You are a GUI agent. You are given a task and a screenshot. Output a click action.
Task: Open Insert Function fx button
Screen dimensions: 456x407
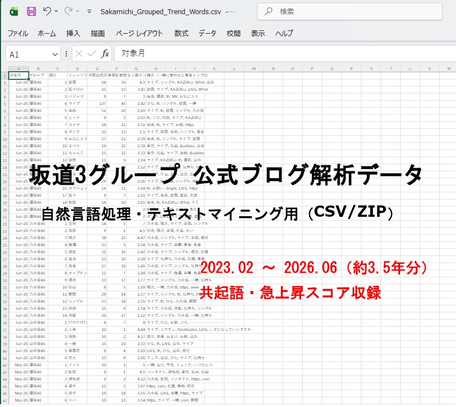coord(105,54)
